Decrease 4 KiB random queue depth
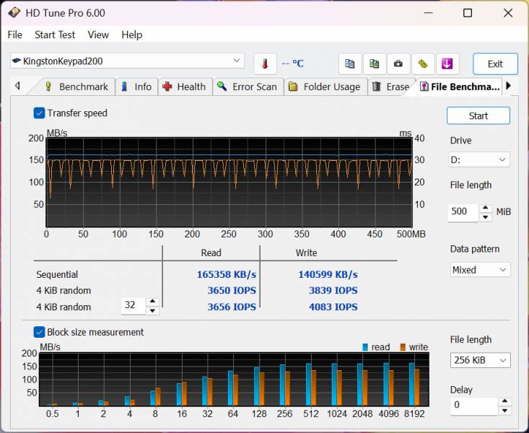 (152, 310)
